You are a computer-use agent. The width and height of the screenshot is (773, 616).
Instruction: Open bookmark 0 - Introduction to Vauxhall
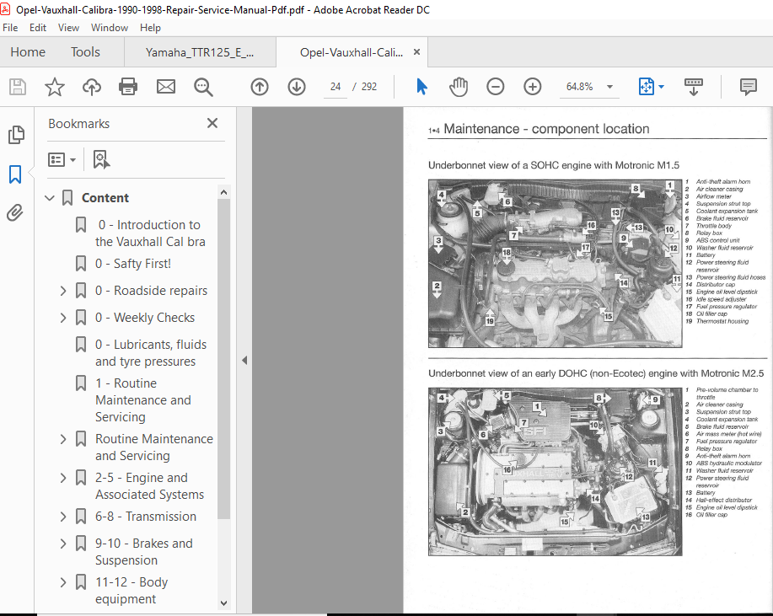point(150,233)
